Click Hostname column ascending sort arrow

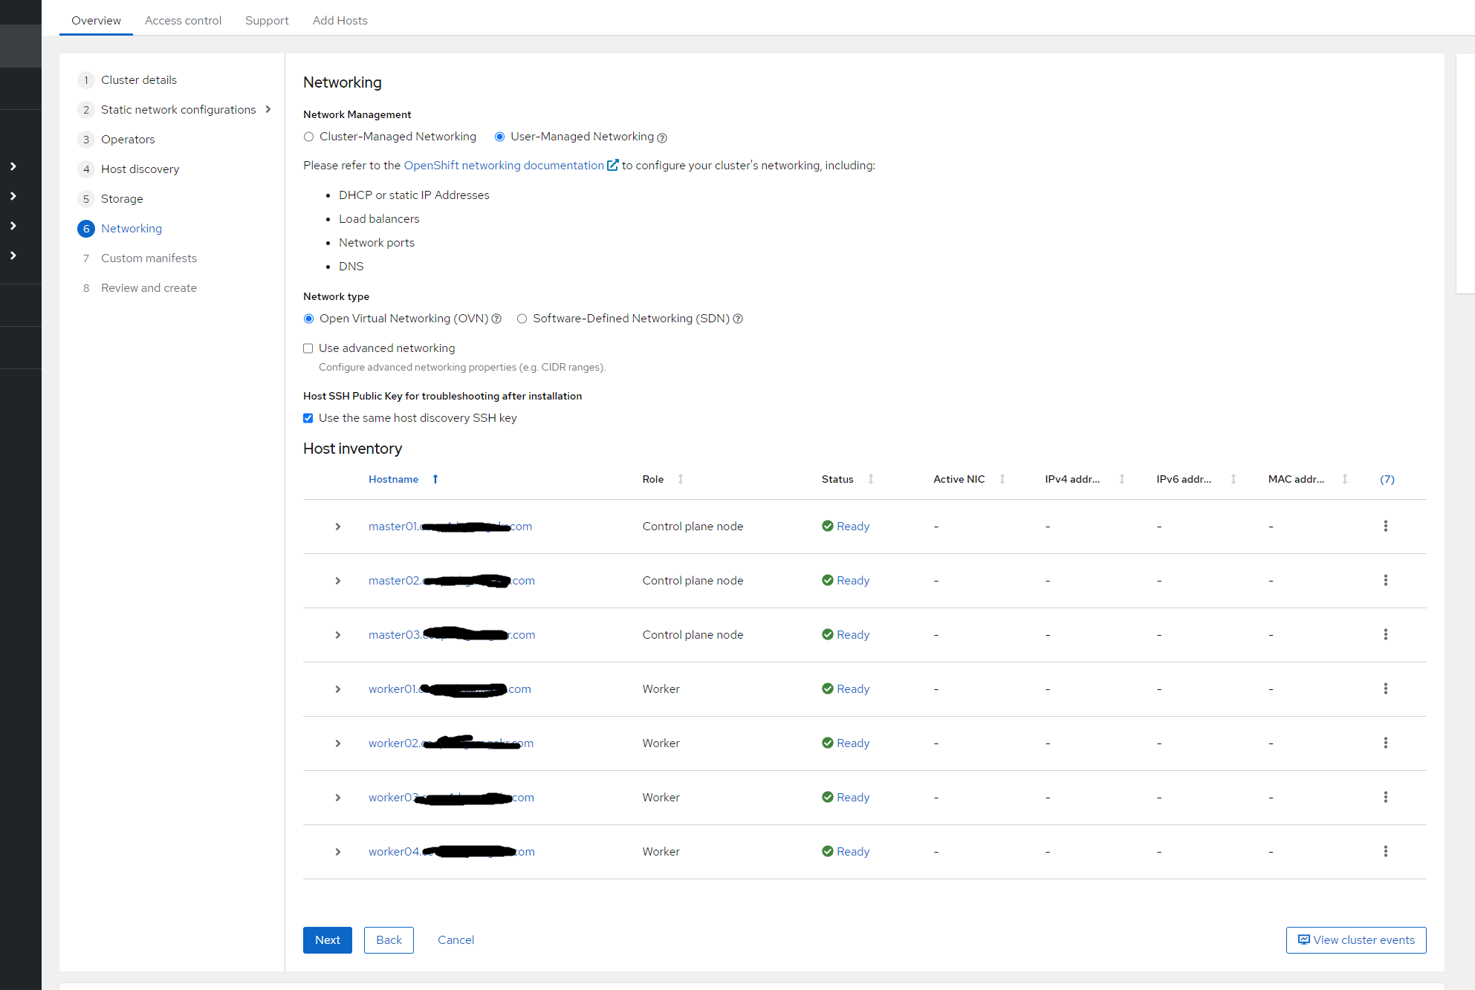435,479
